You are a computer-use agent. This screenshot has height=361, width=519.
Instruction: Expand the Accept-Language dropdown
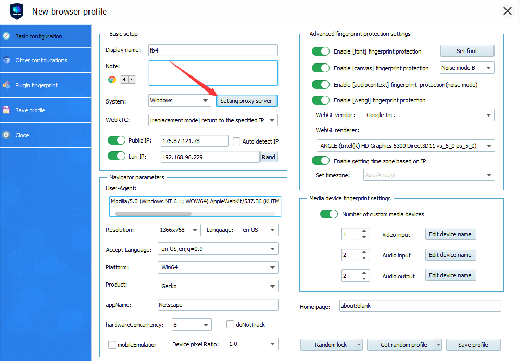tap(218, 249)
